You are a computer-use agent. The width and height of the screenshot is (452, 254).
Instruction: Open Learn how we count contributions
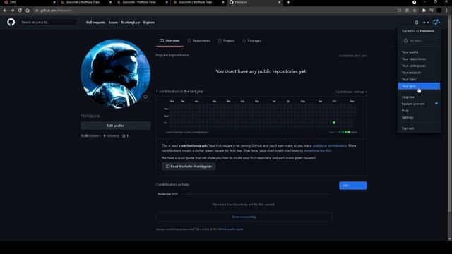[x=186, y=132]
